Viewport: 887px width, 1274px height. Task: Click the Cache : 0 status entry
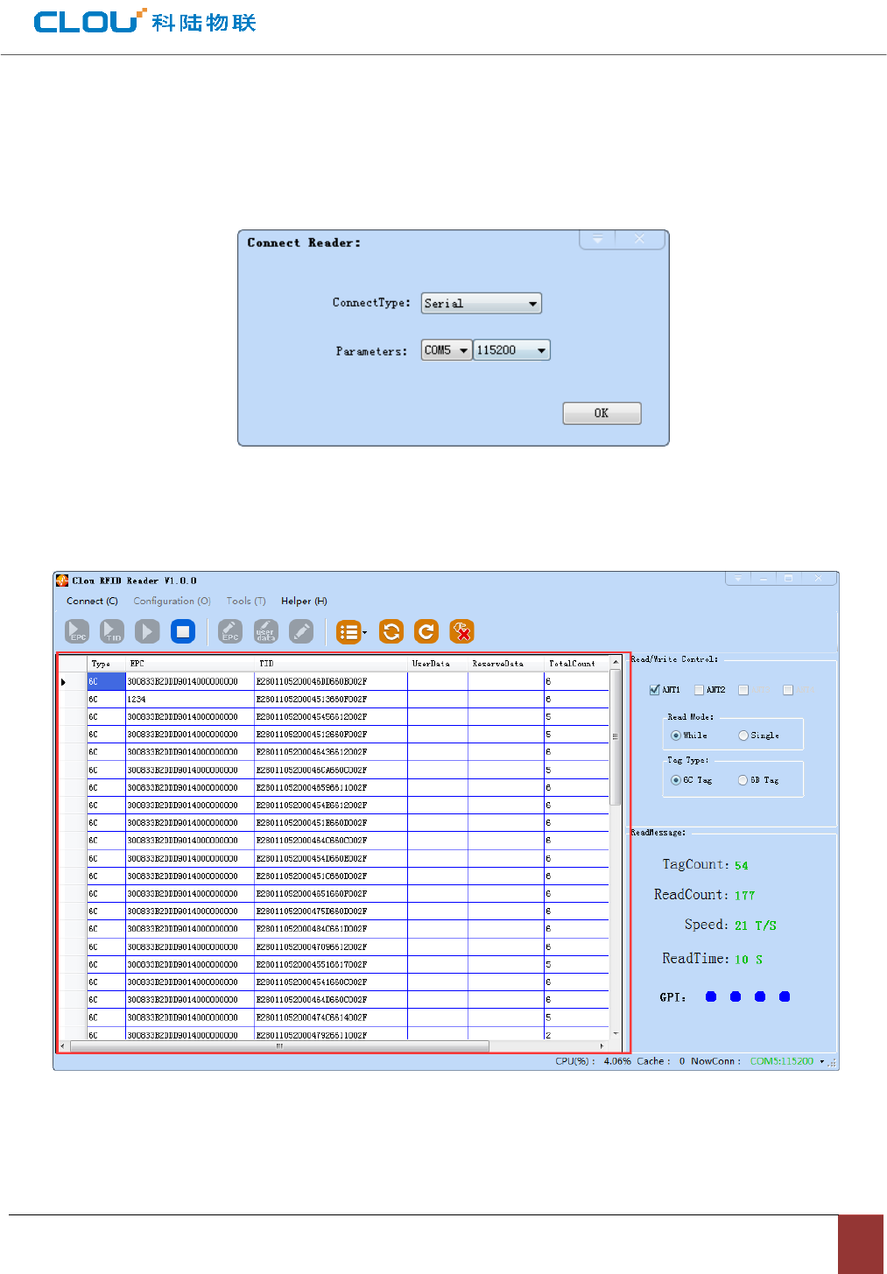(661, 1061)
